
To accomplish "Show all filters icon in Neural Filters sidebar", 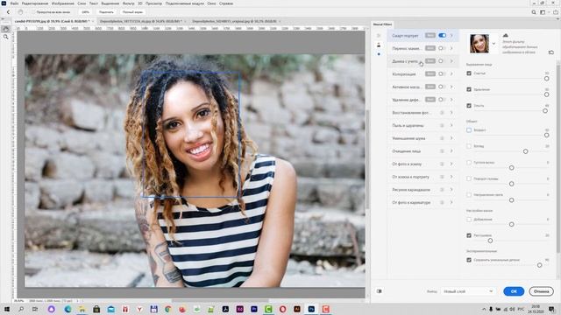I will (x=379, y=35).
